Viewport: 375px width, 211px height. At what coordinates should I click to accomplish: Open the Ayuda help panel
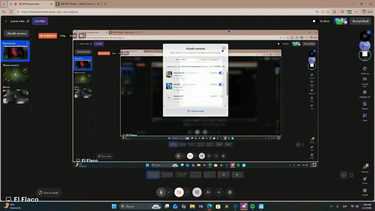coord(365,192)
